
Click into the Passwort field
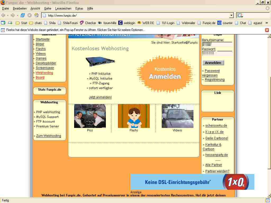(217, 53)
